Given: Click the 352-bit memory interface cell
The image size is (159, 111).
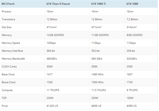Looking at the screenshot, I should pyautogui.click(x=96, y=51).
